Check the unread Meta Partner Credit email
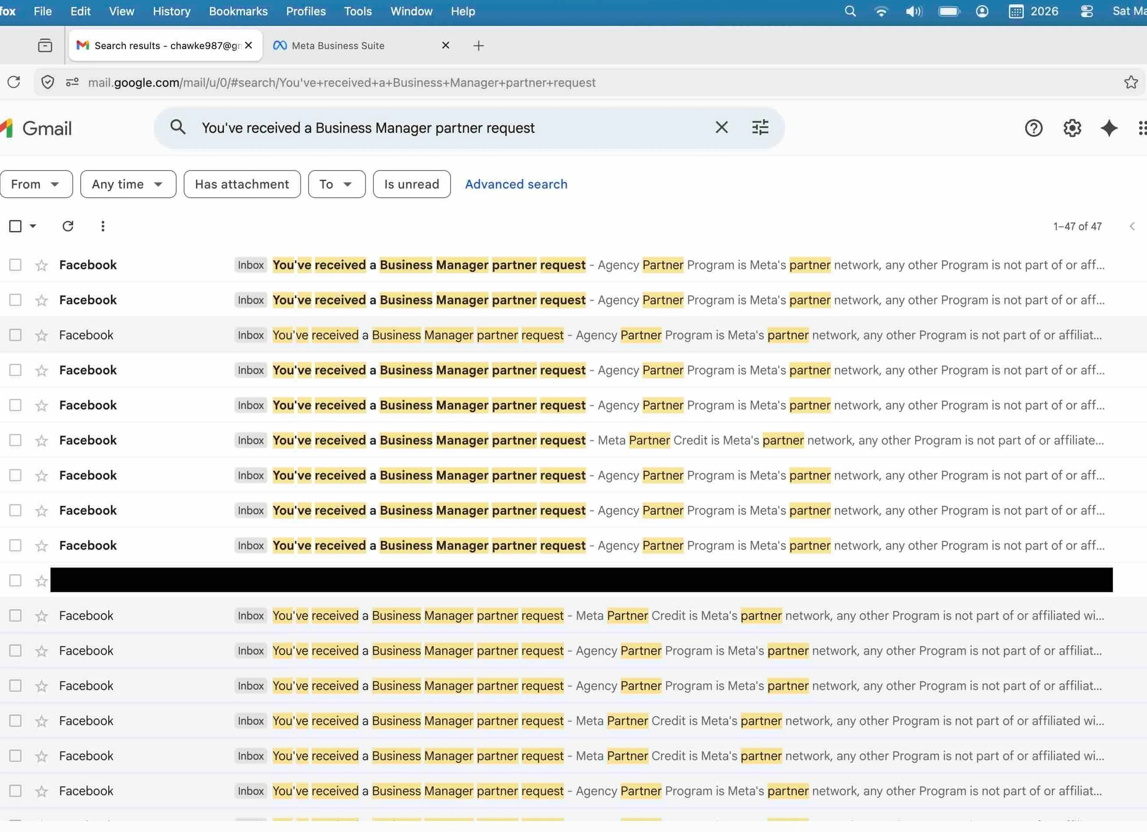This screenshot has width=1147, height=832. (x=15, y=440)
